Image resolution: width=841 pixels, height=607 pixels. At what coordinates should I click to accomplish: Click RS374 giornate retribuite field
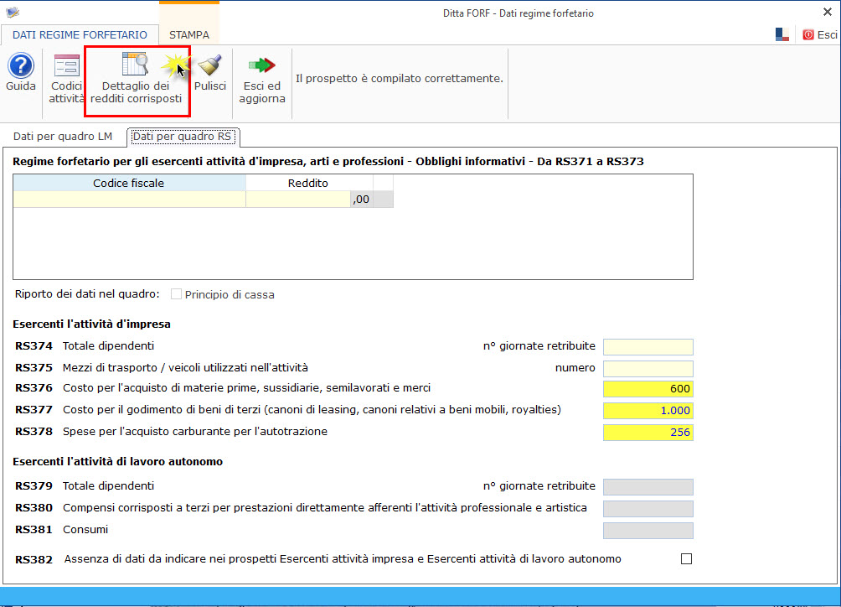[x=648, y=347]
